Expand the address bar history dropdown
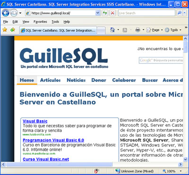The image size is (189, 175). click(x=98, y=13)
